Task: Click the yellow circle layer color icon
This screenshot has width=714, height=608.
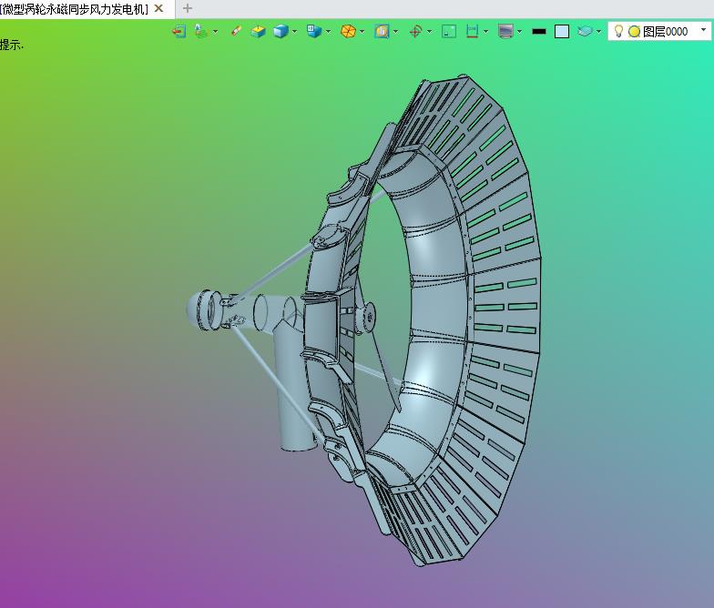Action: click(x=634, y=31)
